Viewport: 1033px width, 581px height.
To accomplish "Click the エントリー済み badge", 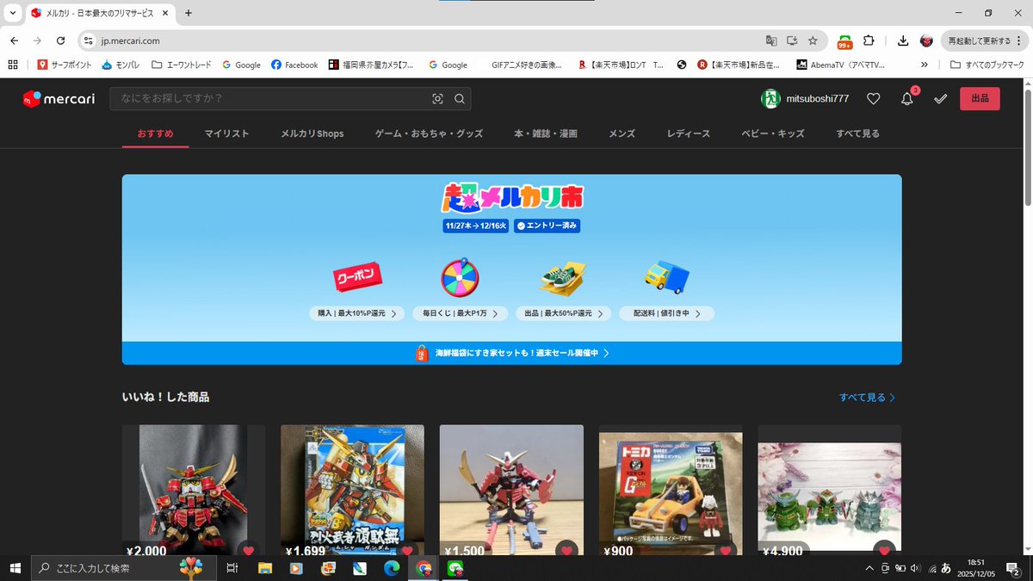I will point(547,226).
